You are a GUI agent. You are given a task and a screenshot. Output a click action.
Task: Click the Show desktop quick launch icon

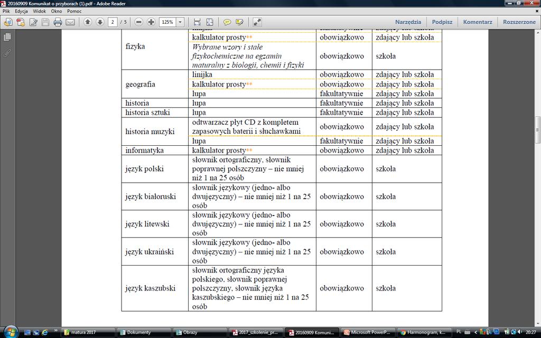coord(27,333)
